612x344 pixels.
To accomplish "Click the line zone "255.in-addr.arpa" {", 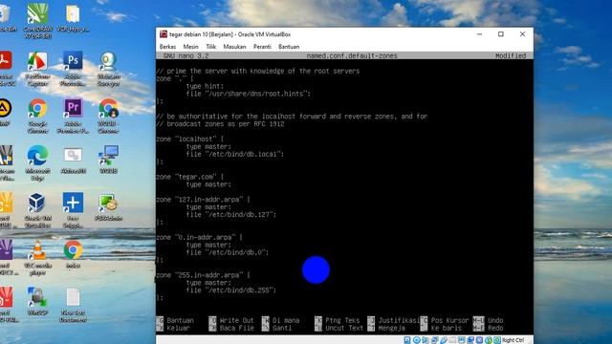I will [203, 275].
